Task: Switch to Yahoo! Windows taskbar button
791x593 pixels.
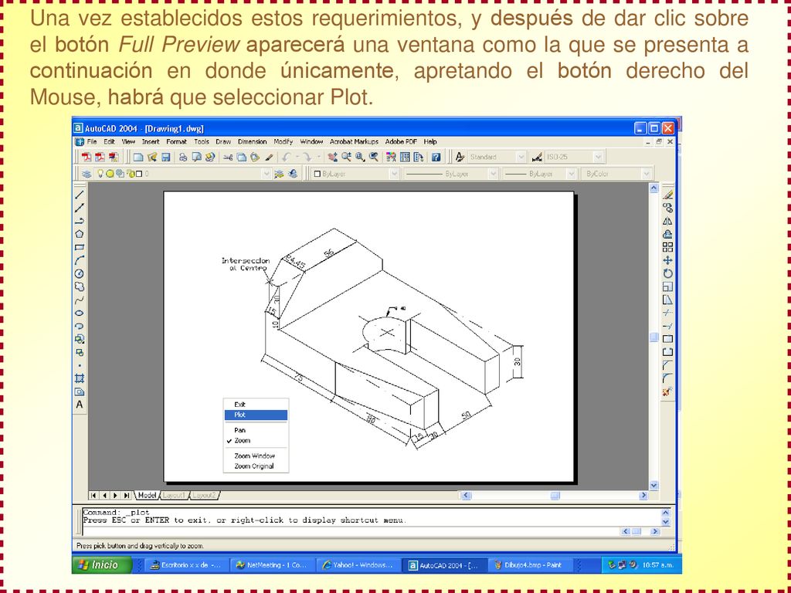Action: pyautogui.click(x=358, y=565)
